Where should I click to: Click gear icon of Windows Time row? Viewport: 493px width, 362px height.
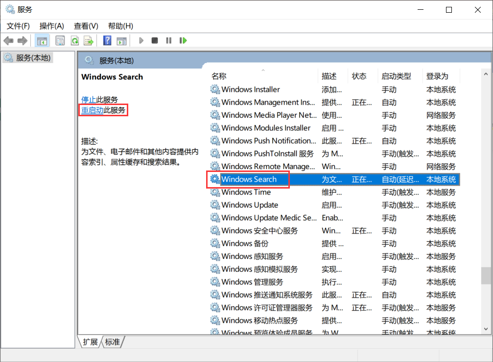click(215, 192)
